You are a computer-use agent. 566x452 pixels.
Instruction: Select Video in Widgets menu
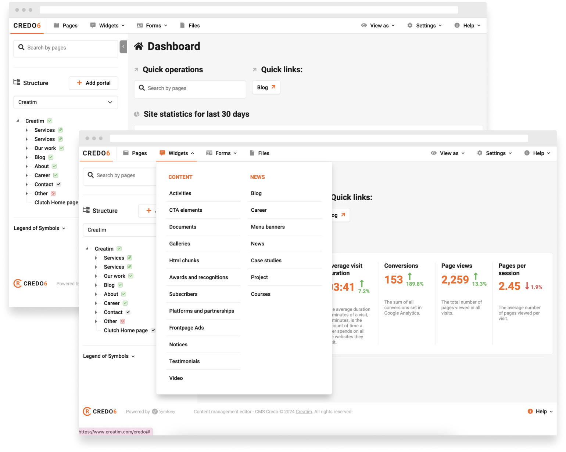pos(203,378)
